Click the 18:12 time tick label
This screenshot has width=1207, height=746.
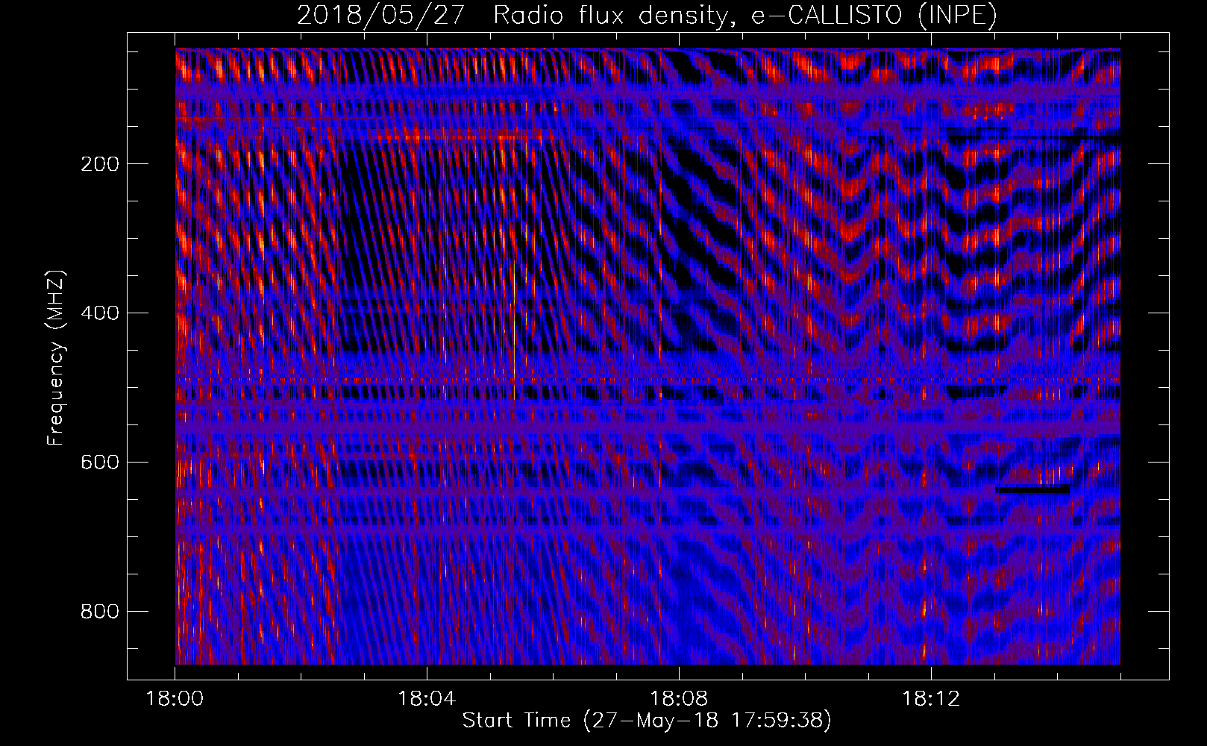[x=931, y=699]
